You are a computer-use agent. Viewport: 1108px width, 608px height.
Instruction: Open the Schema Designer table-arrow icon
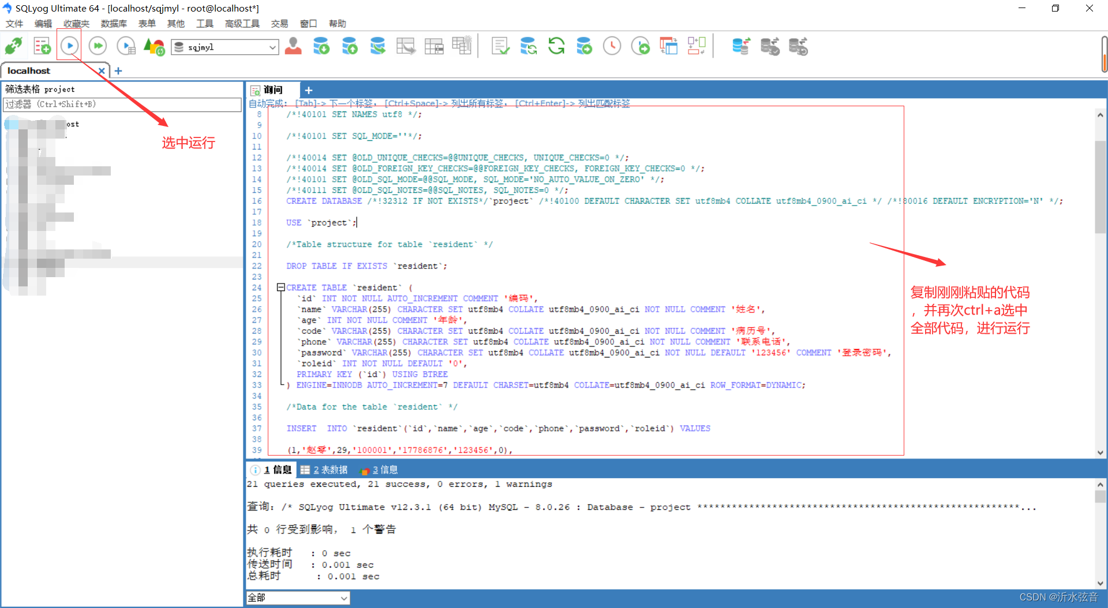[406, 46]
